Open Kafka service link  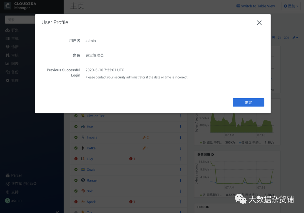91,148
